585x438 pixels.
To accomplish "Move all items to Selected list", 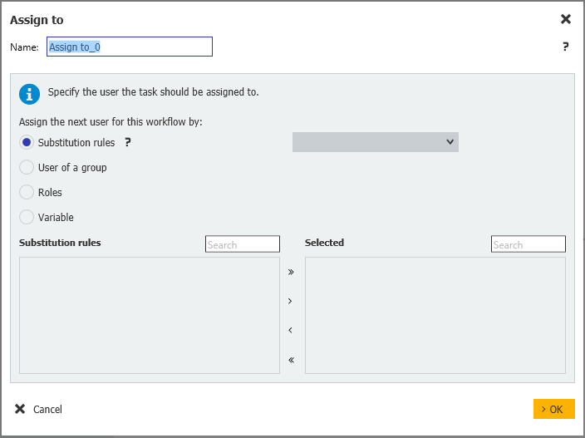I will (291, 272).
